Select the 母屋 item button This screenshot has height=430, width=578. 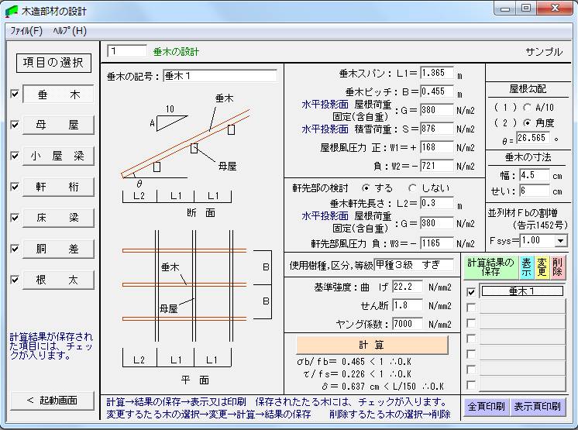58,125
